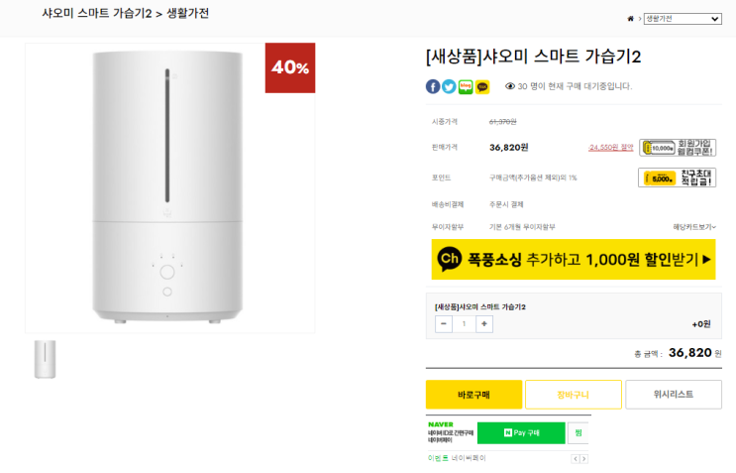The image size is (736, 473).
Task: Share product on Twitter
Action: (449, 86)
